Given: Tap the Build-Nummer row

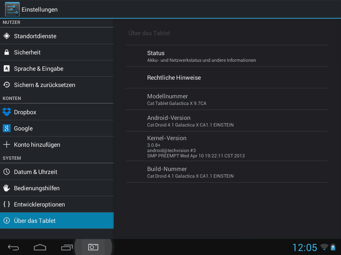Looking at the screenshot, I should coord(226,172).
